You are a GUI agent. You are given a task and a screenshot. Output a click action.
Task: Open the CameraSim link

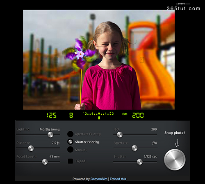[99, 179]
